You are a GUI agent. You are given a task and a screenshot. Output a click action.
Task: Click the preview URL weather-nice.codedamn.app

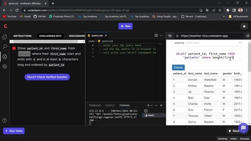pos(204,36)
